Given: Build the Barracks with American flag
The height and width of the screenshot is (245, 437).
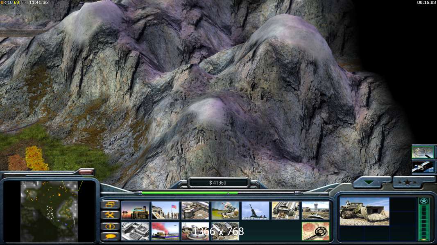Looking at the screenshot, I should coord(165,211).
